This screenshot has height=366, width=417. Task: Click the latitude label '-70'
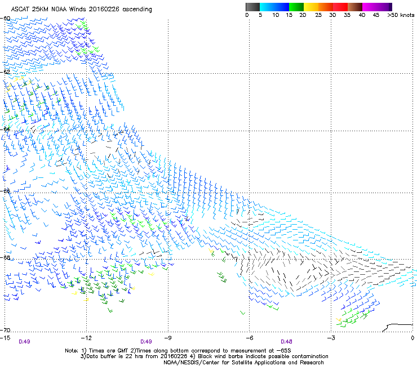coord(5,330)
